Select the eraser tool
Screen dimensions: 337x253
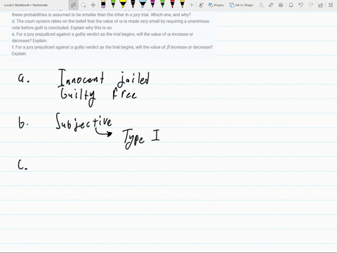click(x=103, y=4)
